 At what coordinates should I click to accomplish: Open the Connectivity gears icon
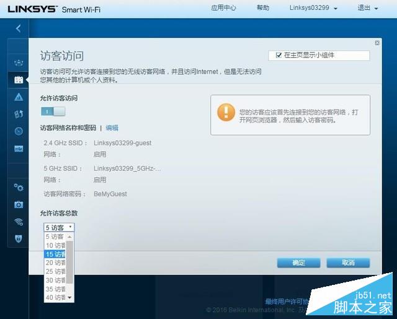click(19, 188)
